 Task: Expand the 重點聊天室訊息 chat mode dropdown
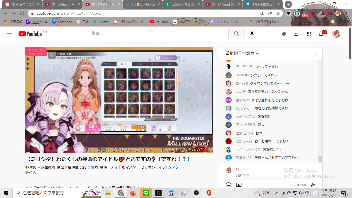click(242, 53)
